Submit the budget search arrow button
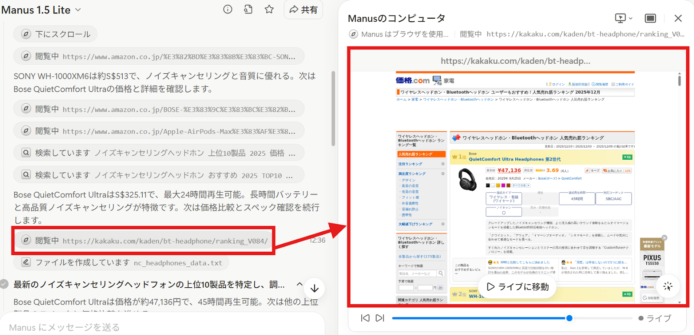Image resolution: width=694 pixels, height=335 pixels. pos(440,288)
